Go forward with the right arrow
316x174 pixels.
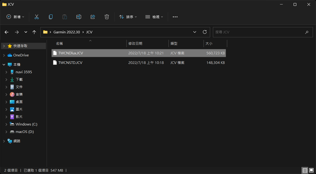[17, 32]
